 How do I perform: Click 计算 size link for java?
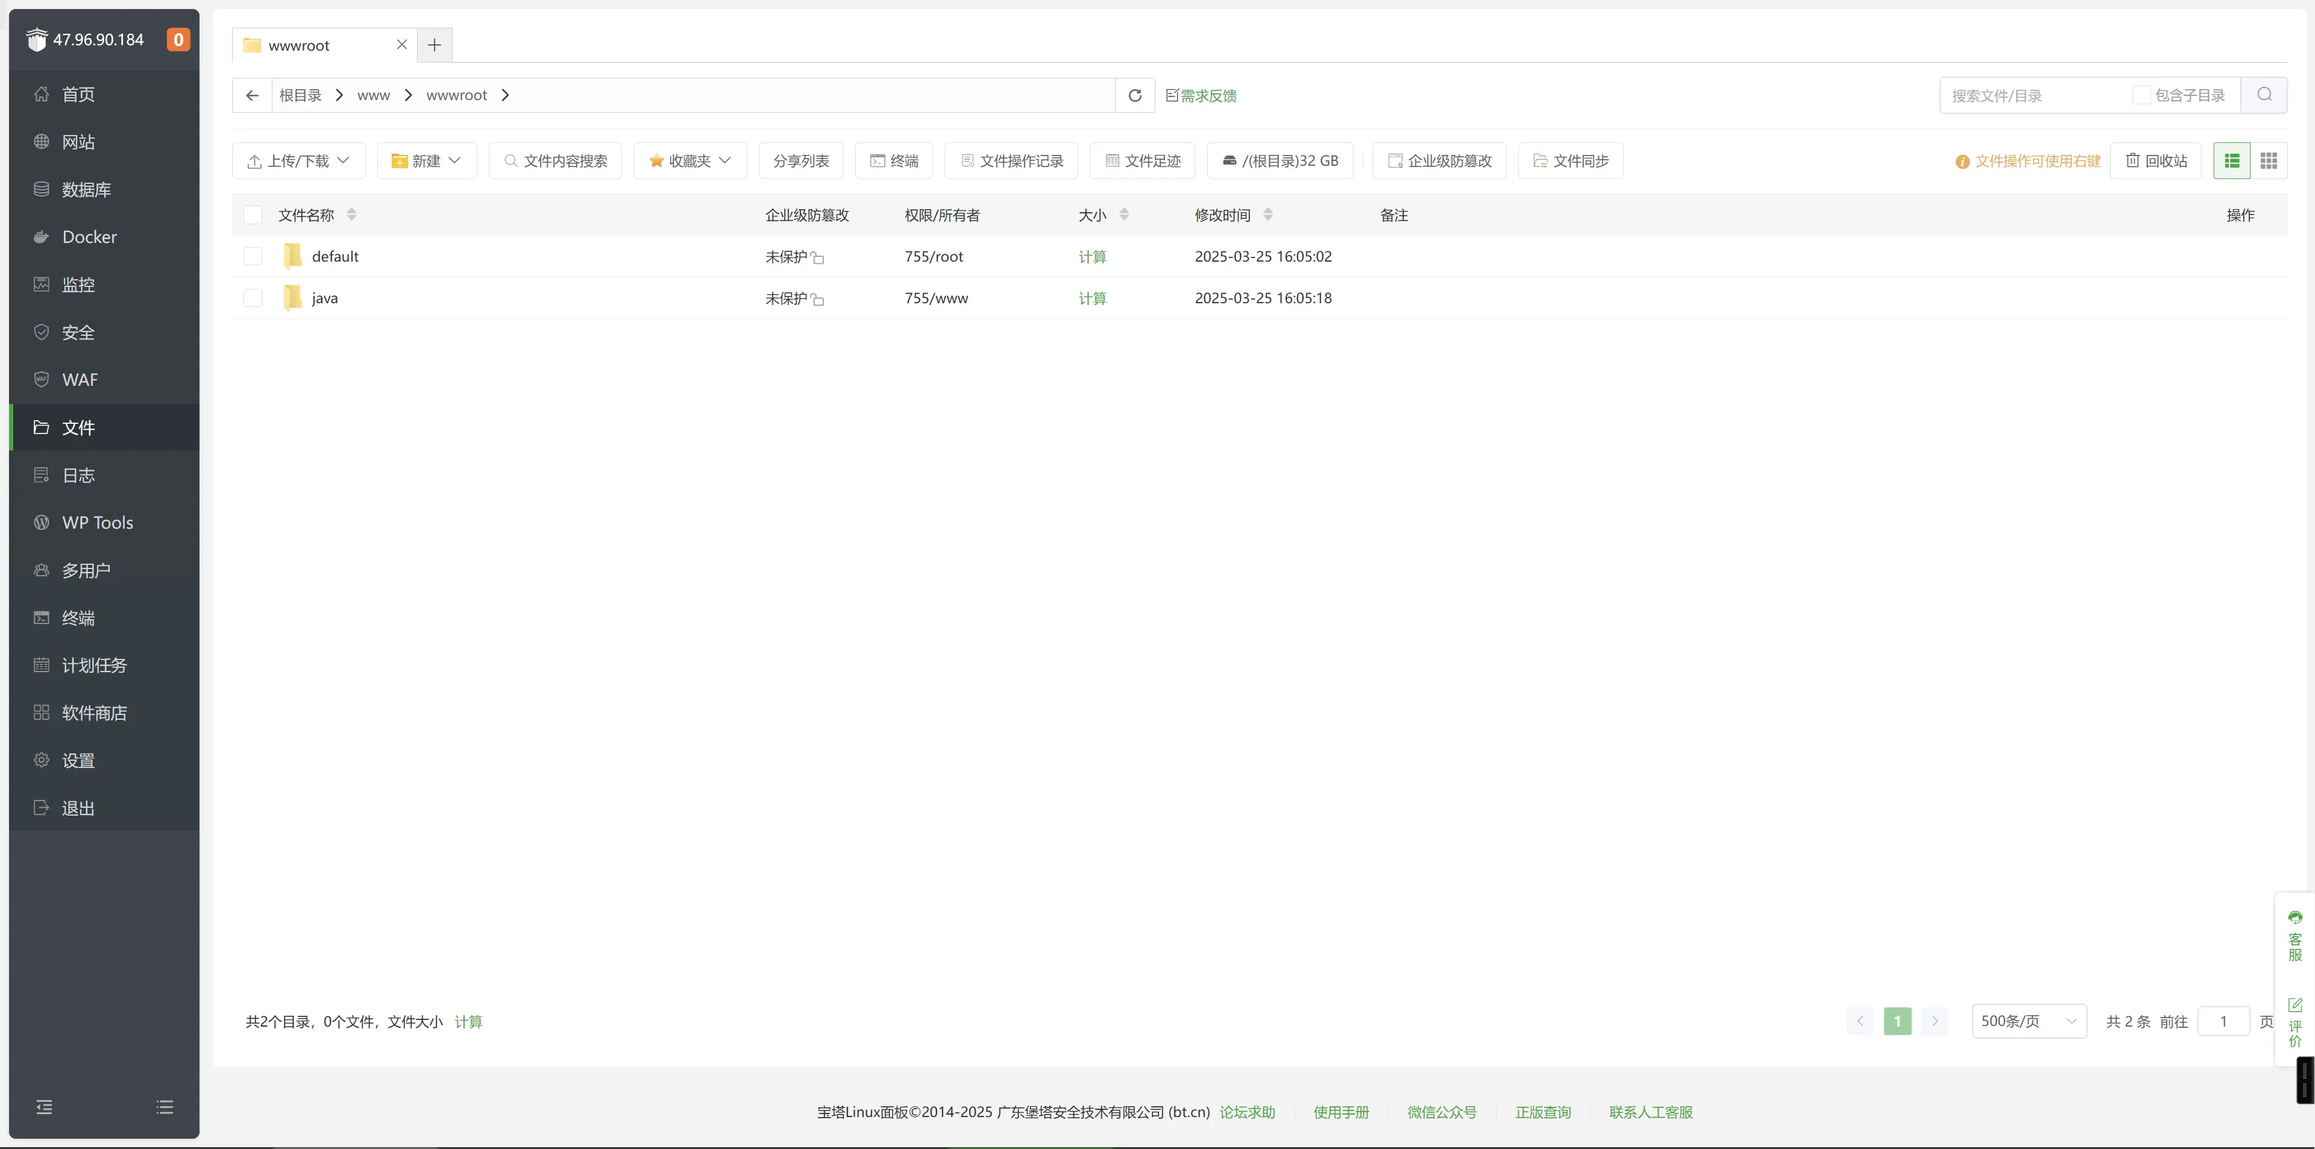point(1092,298)
